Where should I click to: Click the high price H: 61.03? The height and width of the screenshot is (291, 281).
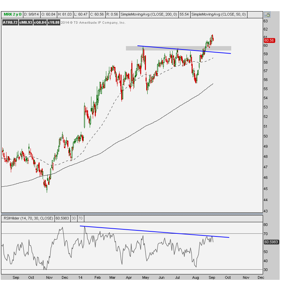click(x=65, y=14)
